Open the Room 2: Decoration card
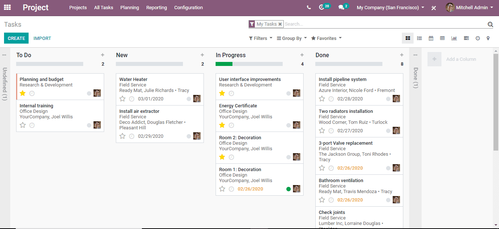The height and width of the screenshot is (229, 499). tap(260, 148)
